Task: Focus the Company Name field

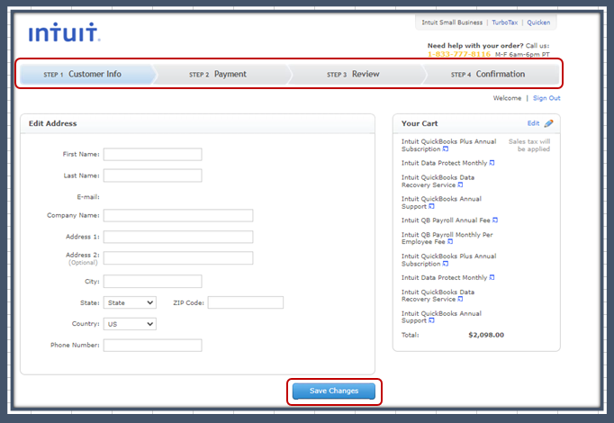Action: [x=178, y=216]
